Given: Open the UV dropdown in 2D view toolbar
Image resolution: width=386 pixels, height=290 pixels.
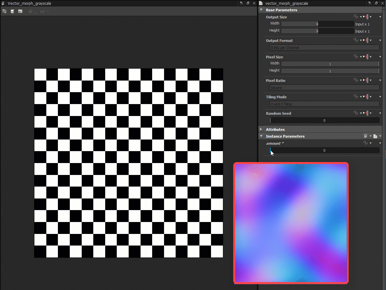Looking at the screenshot, I should pyautogui.click(x=44, y=12).
